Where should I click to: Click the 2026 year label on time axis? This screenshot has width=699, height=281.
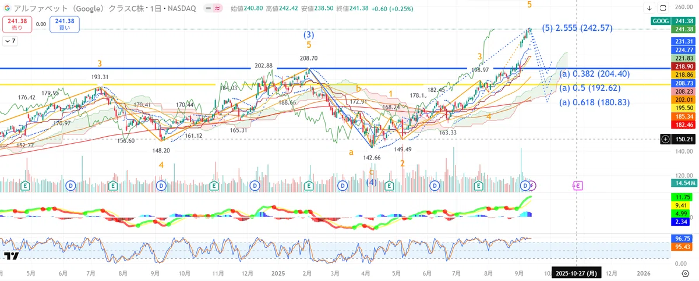click(x=644, y=273)
